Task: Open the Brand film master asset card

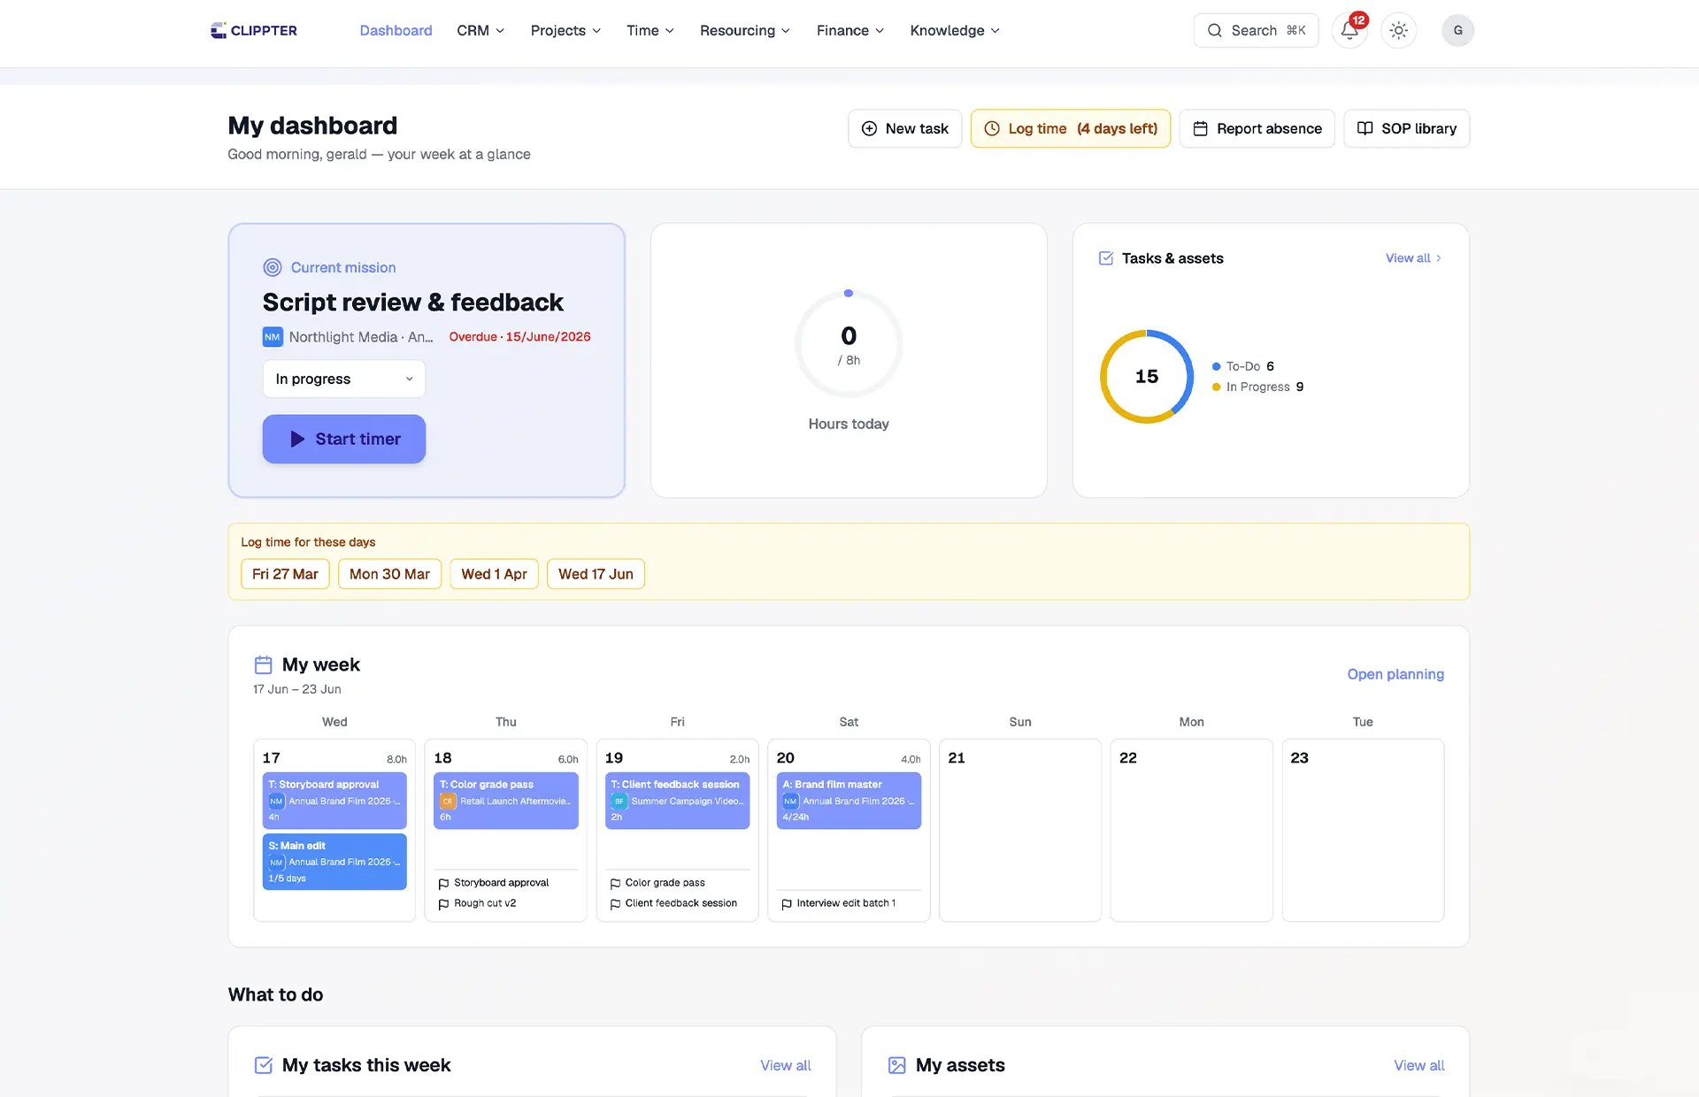Action: (849, 801)
